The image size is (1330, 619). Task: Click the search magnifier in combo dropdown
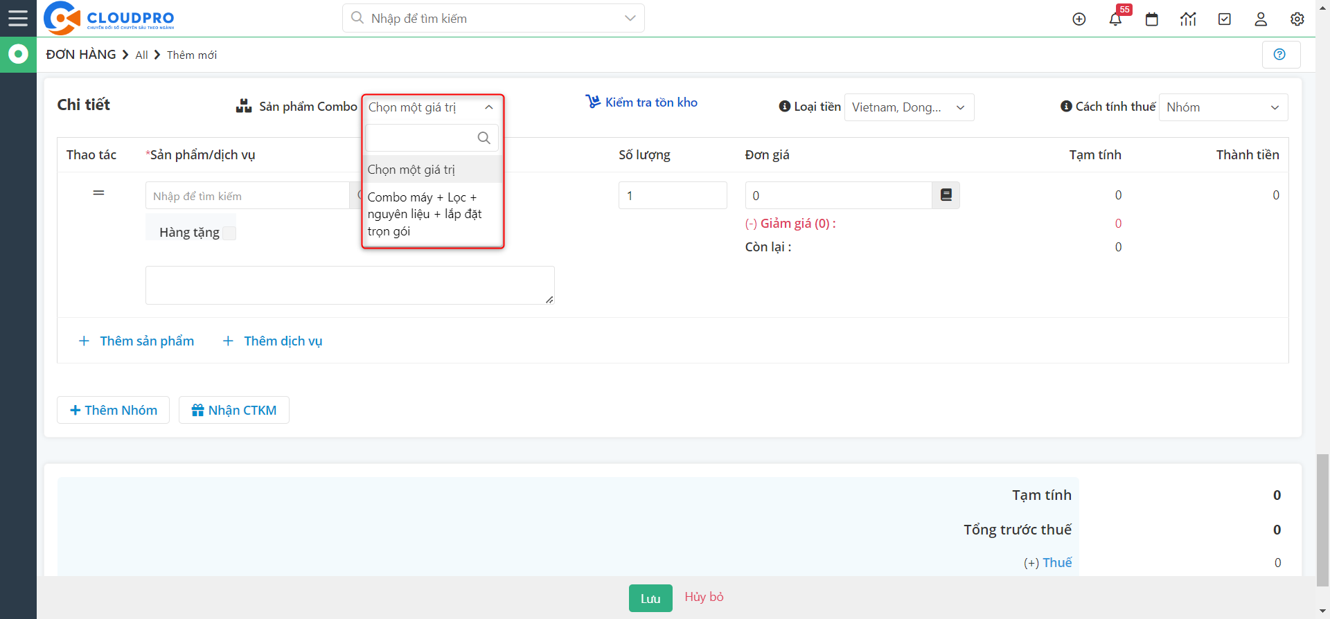point(484,138)
